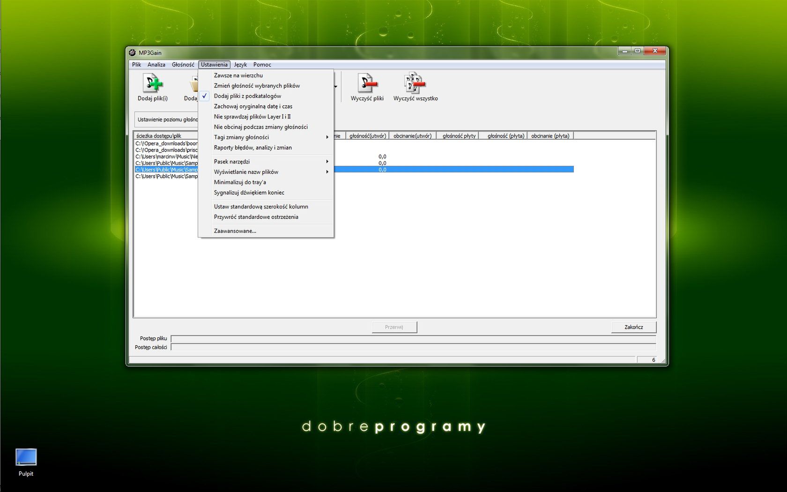This screenshot has width=787, height=492.
Task: Expand Pasek narzędzi submenu
Action: click(266, 162)
